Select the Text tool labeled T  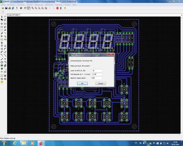tap(5, 59)
